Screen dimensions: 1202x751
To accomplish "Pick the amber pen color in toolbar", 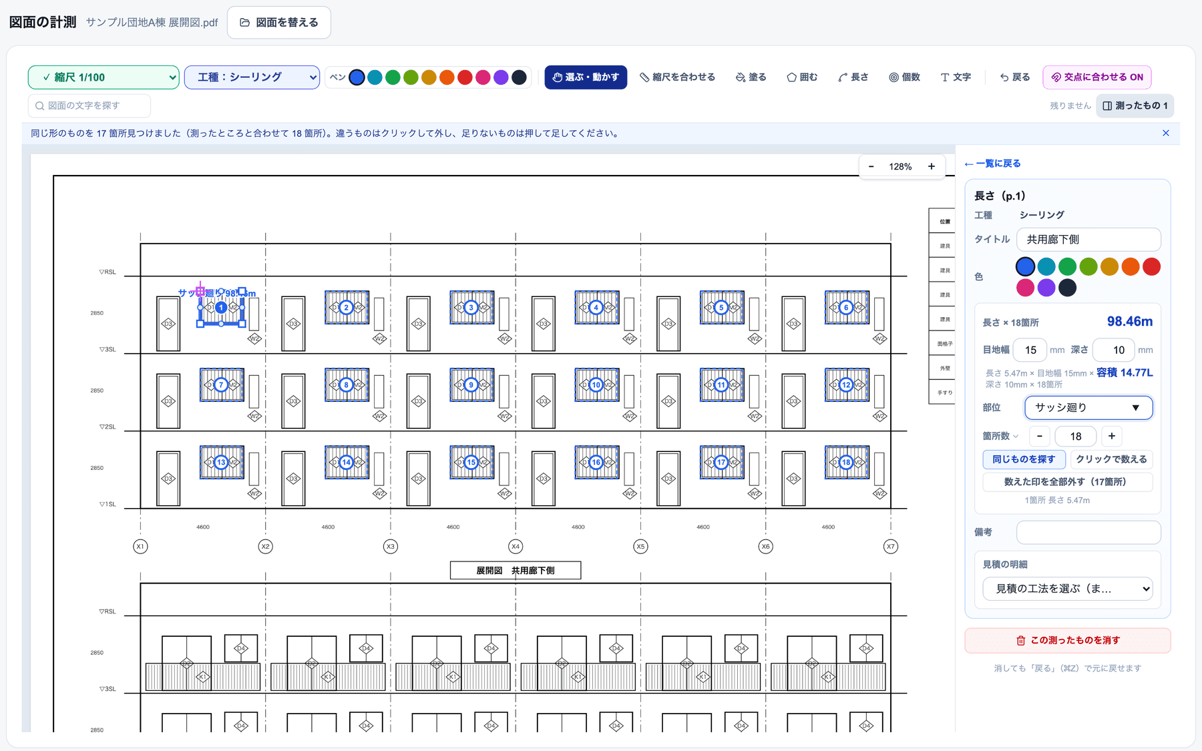I will [429, 77].
